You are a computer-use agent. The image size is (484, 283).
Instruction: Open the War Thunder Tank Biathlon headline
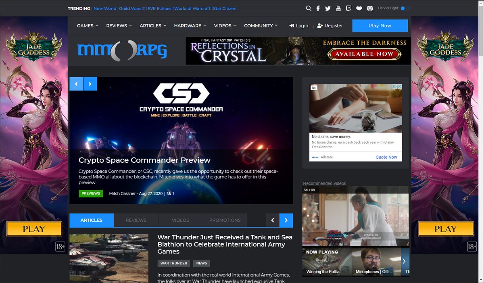click(225, 244)
